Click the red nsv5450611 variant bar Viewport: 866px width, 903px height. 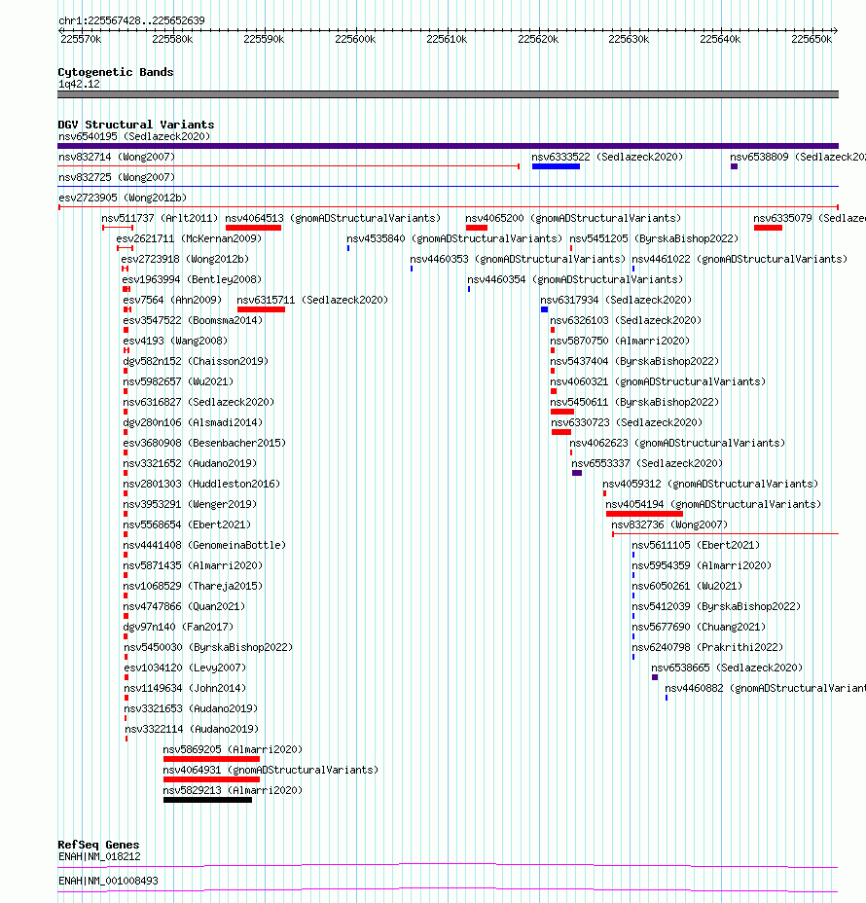click(562, 412)
